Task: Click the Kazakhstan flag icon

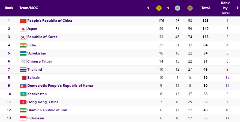Action: tap(23, 94)
